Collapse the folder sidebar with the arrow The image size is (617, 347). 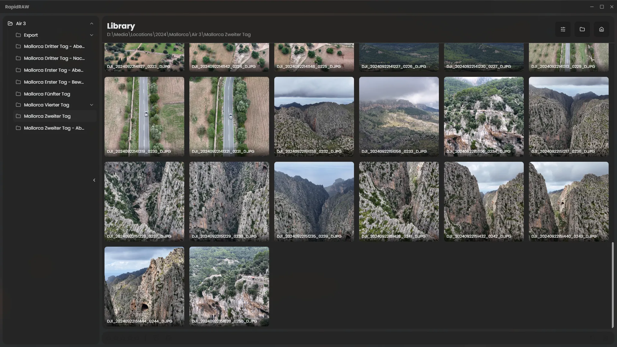94,180
